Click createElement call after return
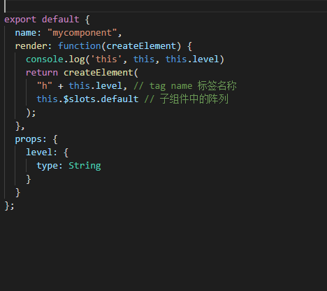The height and width of the screenshot is (291, 327). (x=98, y=73)
